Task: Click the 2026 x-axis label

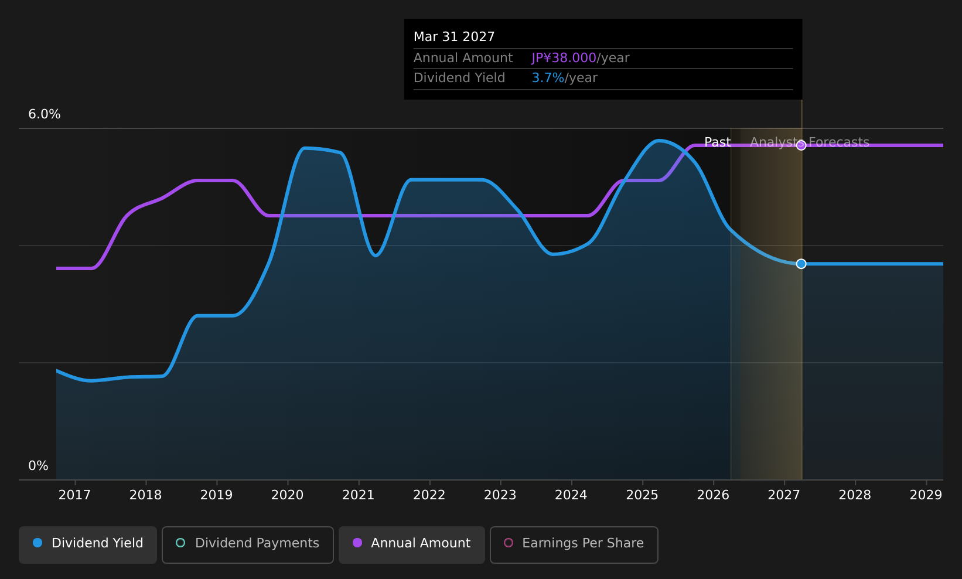Action: [713, 495]
